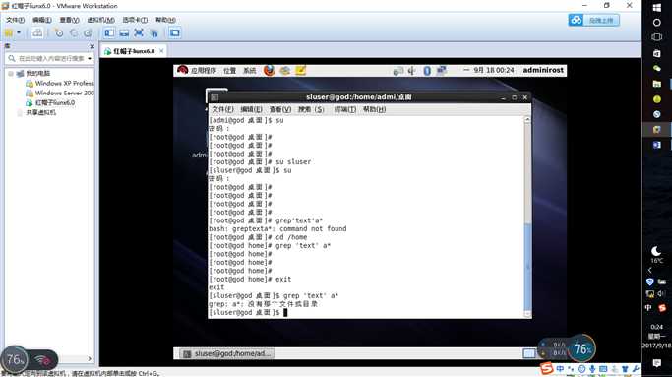Open GNOME 系统 menu
Viewport: 672px width, 377px height.
click(x=250, y=70)
